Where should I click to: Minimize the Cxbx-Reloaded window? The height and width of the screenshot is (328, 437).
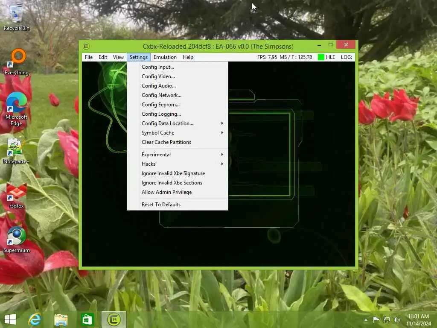point(319,45)
